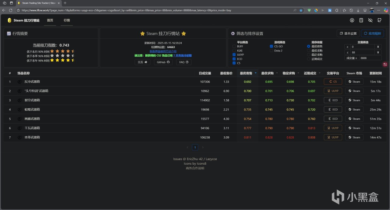Open Steam market button for 变革武器箱
The height and width of the screenshot is (210, 390).
pos(354,137)
